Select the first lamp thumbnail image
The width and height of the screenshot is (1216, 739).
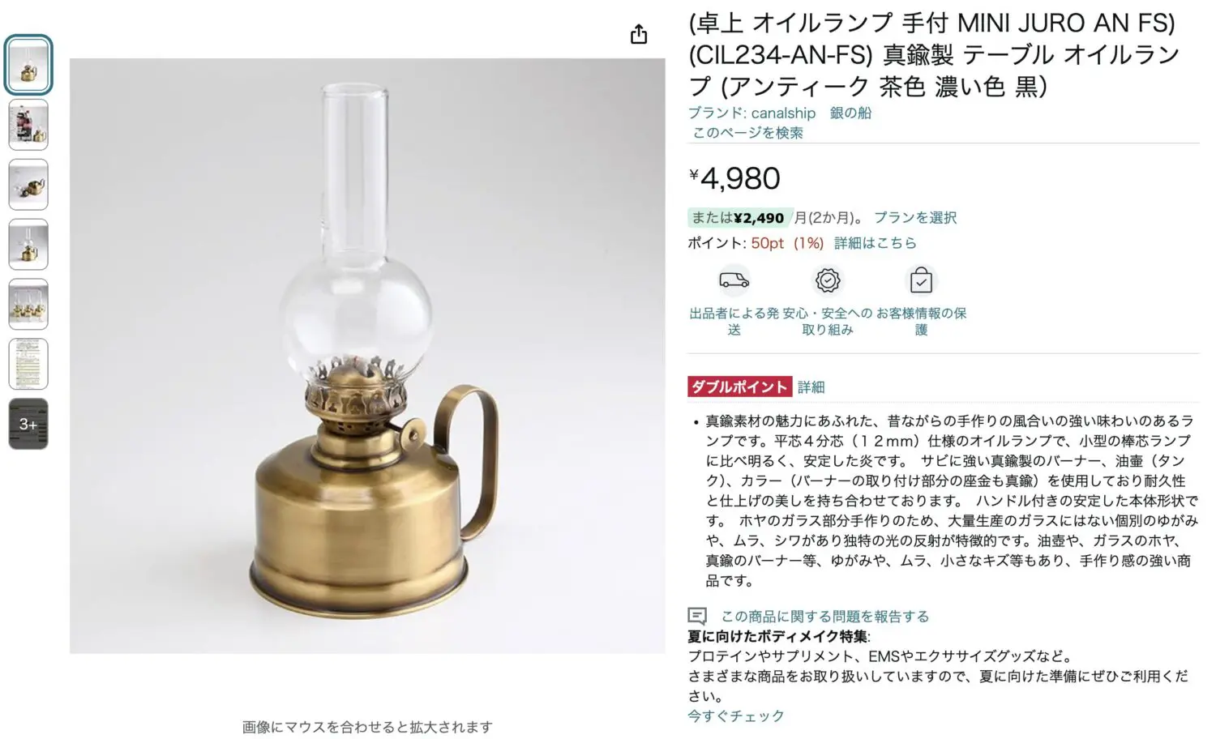(28, 65)
